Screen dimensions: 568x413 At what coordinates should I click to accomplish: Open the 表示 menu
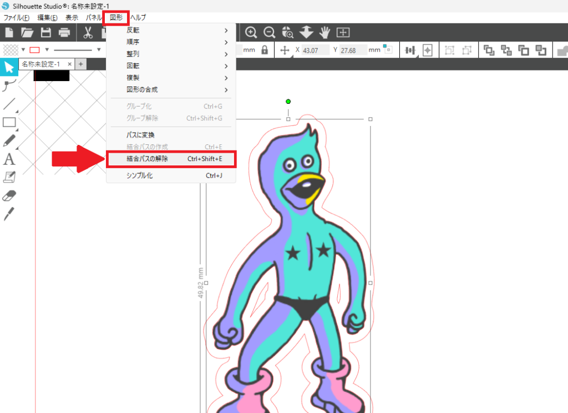[72, 17]
